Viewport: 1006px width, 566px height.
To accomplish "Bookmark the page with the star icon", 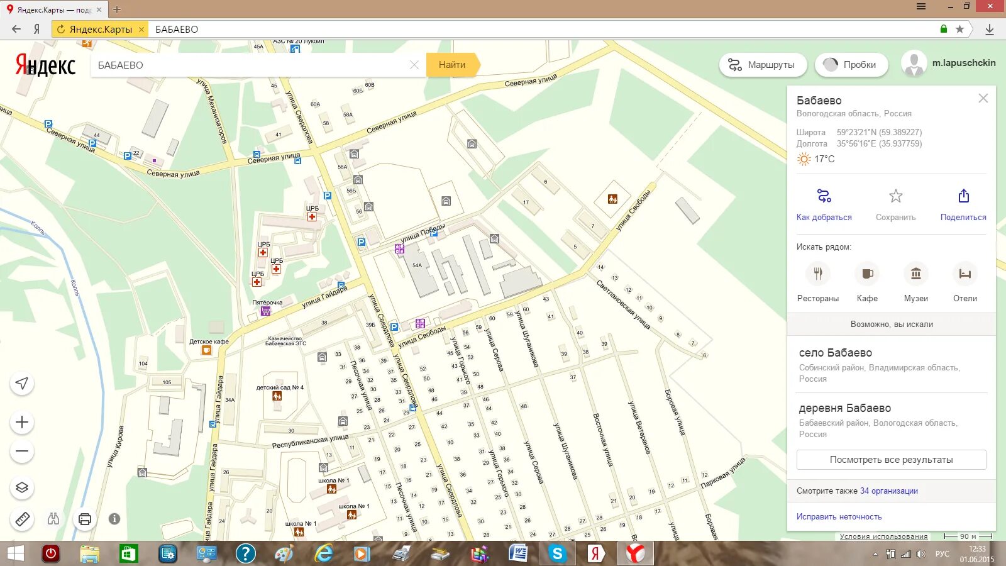I will point(959,29).
